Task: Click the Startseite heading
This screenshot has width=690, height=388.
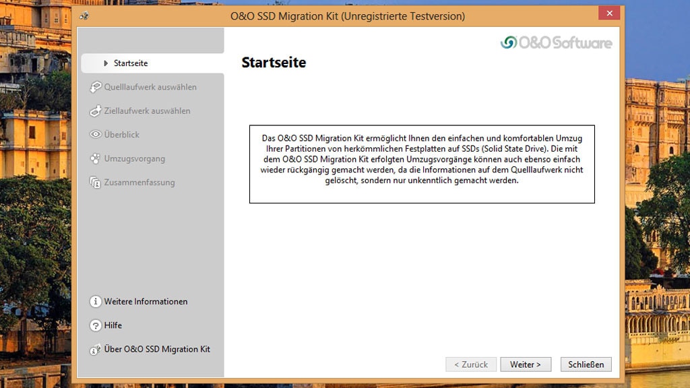Action: point(274,63)
